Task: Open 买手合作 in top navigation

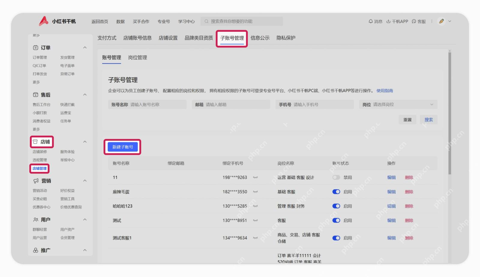Action: point(141,22)
